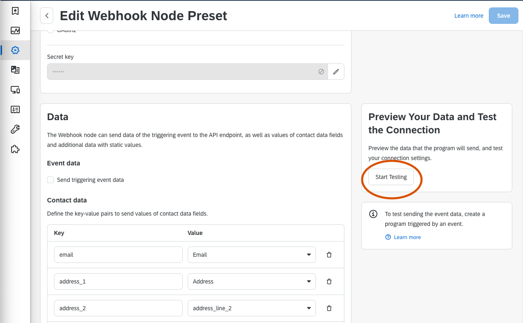The height and width of the screenshot is (323, 523).
Task: Open Learn more link in the tip box
Action: coord(407,237)
